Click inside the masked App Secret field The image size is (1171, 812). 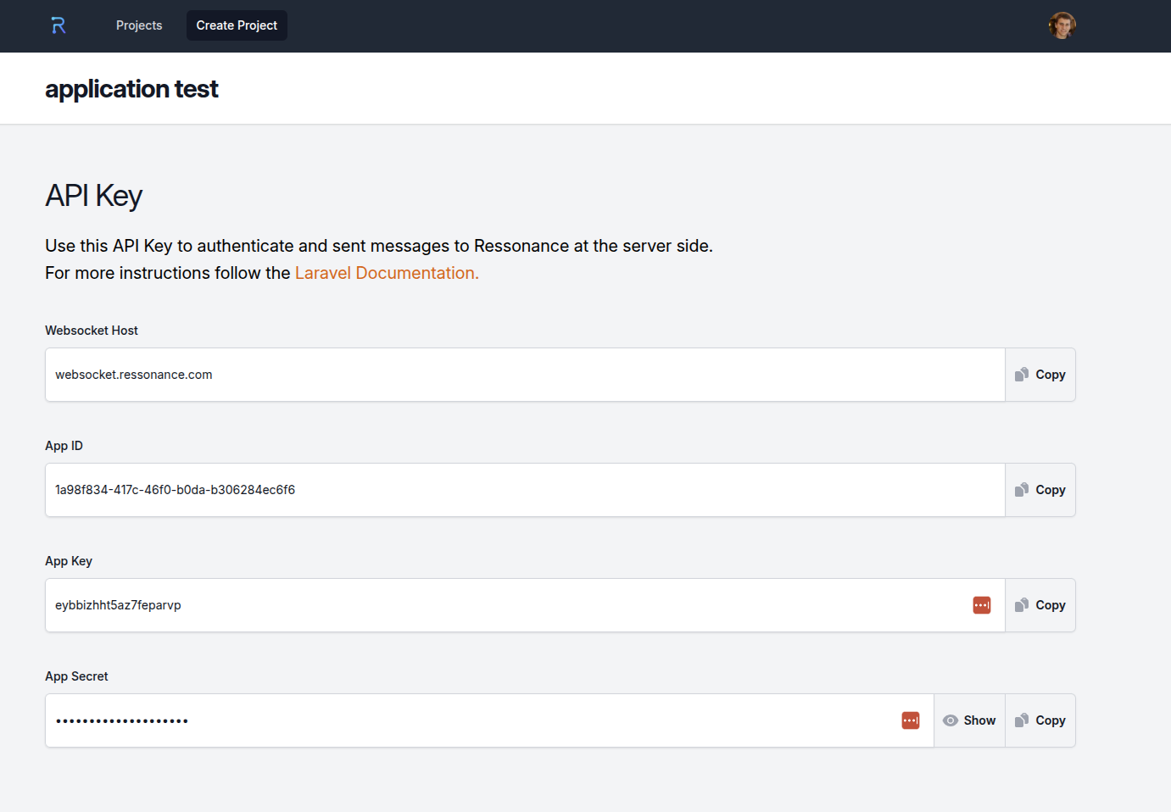[466, 720]
